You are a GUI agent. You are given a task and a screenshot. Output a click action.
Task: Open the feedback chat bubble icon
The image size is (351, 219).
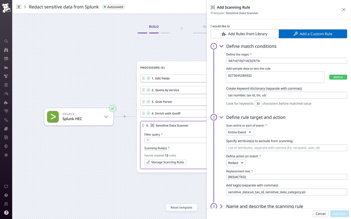6,186
